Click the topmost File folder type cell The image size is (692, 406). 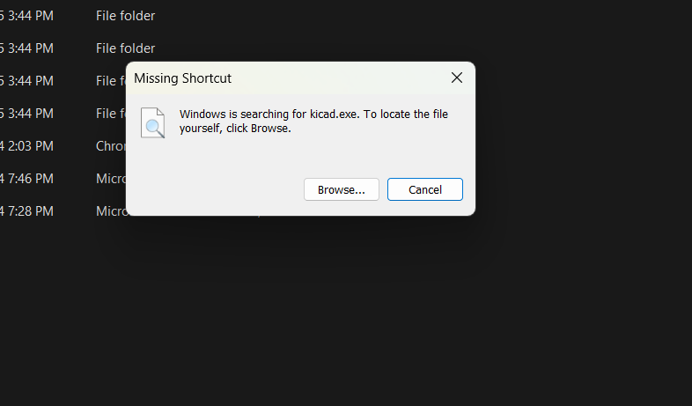pyautogui.click(x=125, y=16)
